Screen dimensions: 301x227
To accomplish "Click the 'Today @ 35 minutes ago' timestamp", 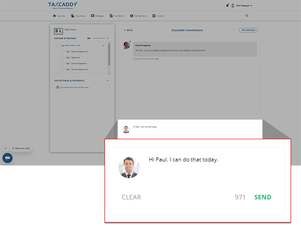I will click(146, 59).
